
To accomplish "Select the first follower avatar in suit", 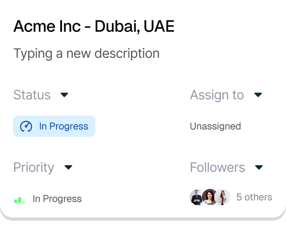I will tap(197, 197).
